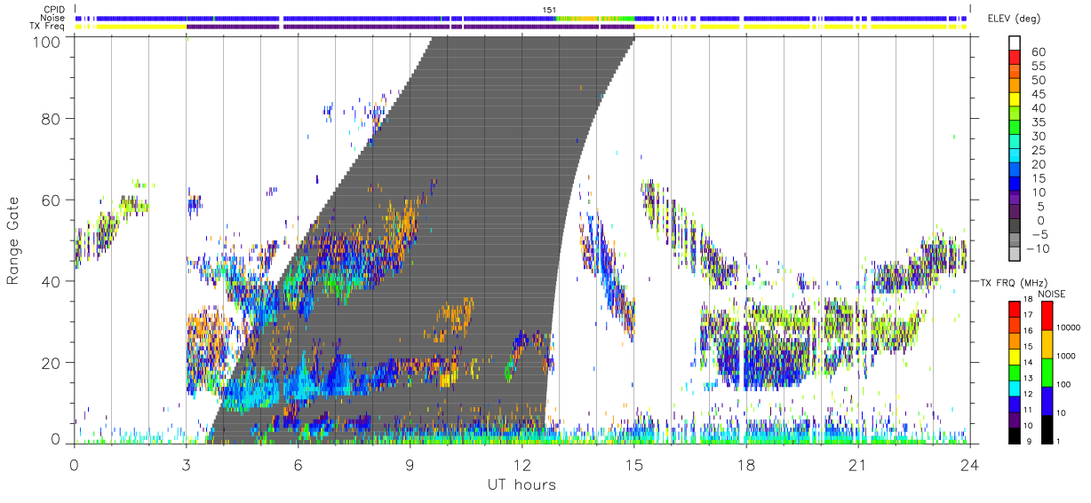The width and height of the screenshot is (1091, 503).
Task: Click the x-axis tick label '24'
Action: [x=969, y=465]
